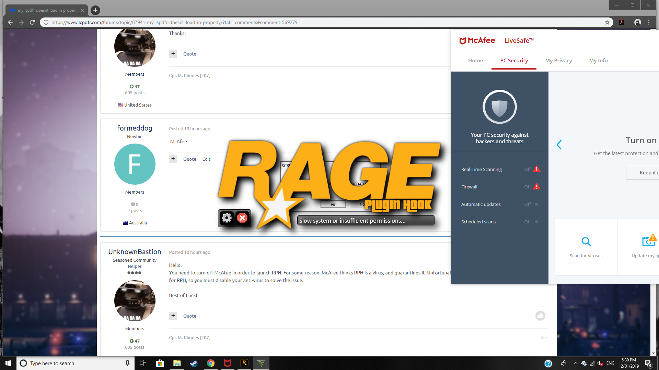This screenshot has height=370, width=659.
Task: Click the Update my apps icon
Action: coord(648,241)
